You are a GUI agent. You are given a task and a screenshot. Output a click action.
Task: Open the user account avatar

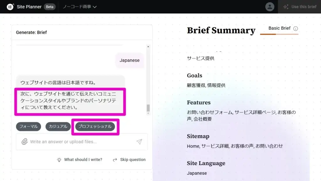point(270,7)
